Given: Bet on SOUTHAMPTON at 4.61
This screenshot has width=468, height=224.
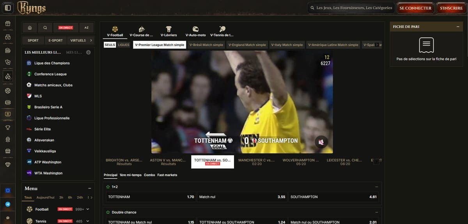Looking at the screenshot, I should tap(333, 197).
